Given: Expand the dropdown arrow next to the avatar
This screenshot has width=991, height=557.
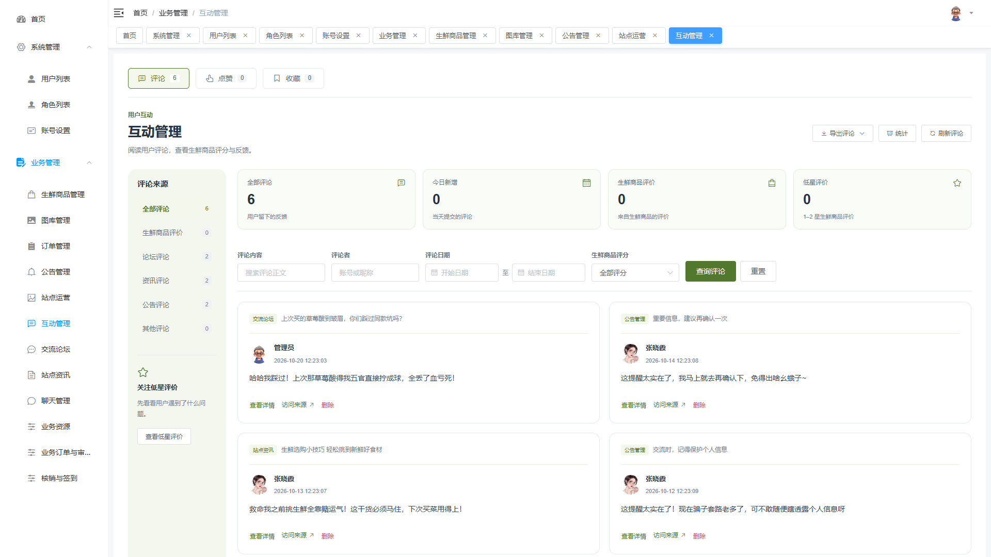Looking at the screenshot, I should 971,13.
